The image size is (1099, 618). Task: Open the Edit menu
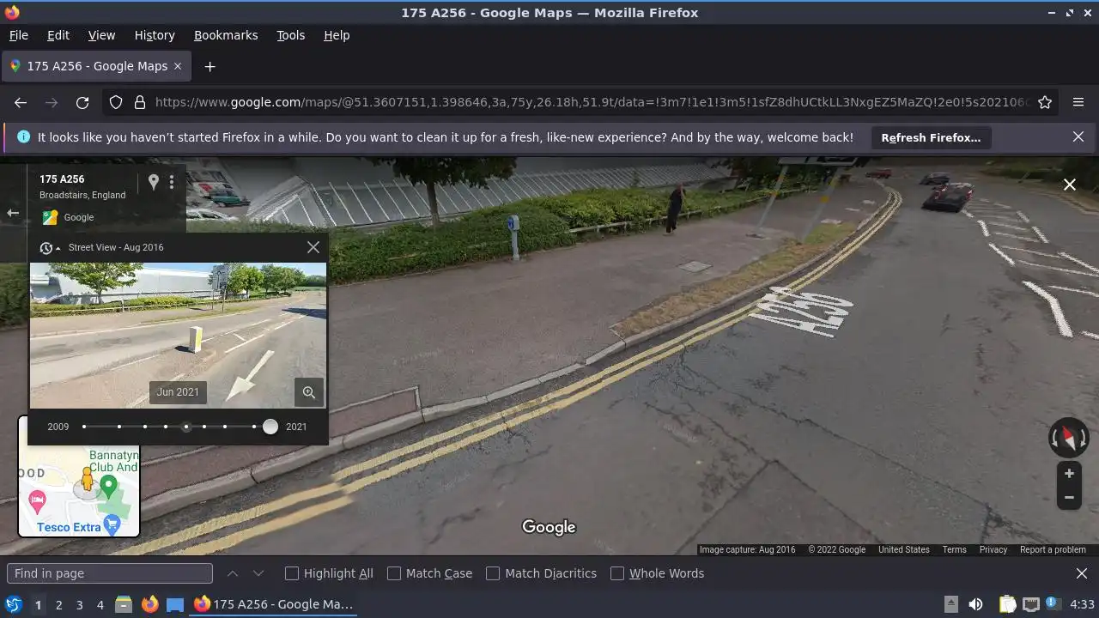pos(58,35)
